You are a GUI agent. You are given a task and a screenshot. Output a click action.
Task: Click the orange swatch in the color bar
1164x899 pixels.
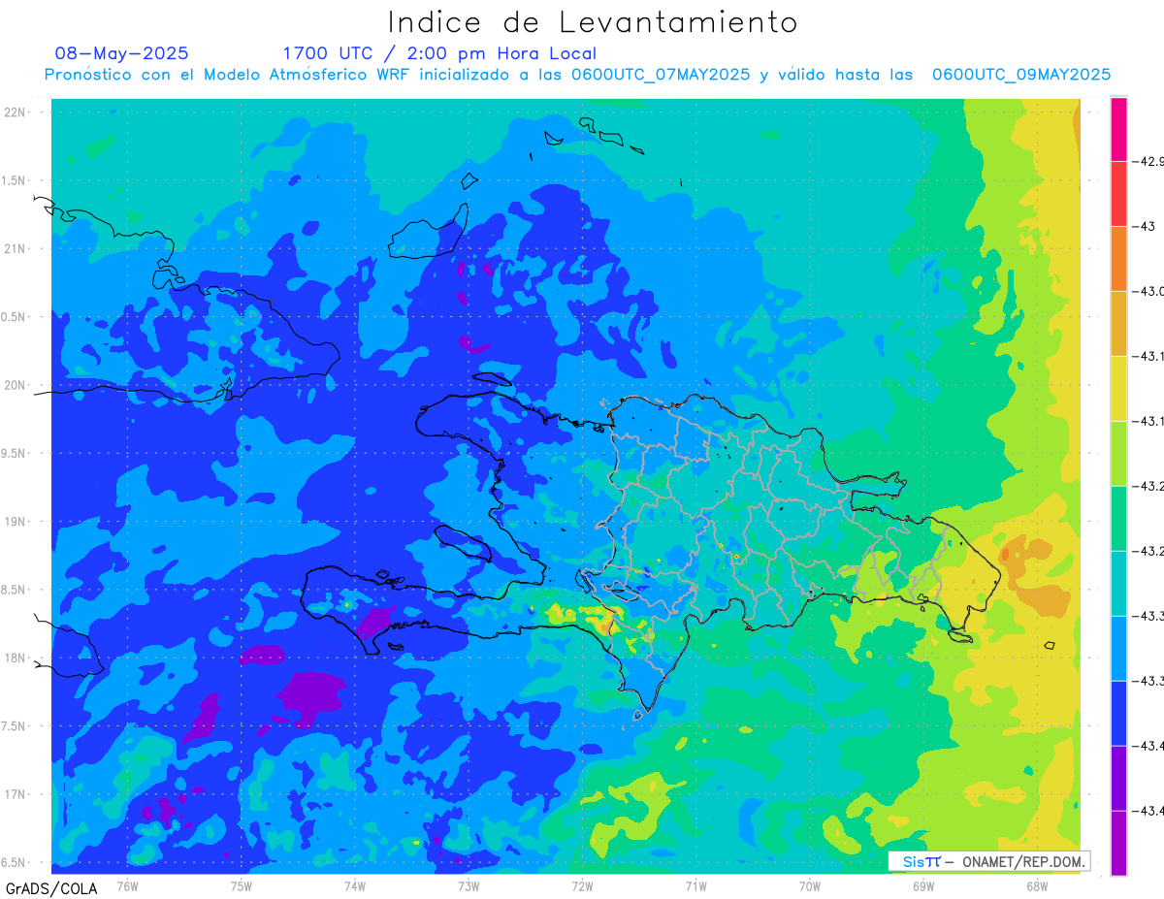1118,259
